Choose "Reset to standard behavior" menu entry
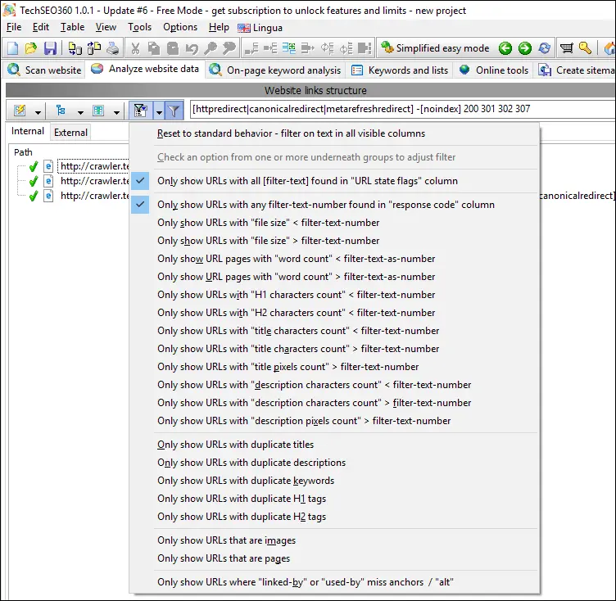 point(291,133)
